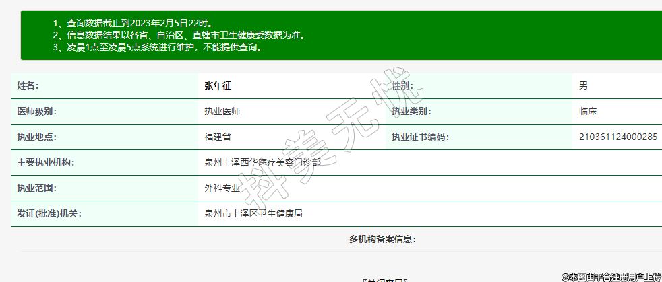
Task: Click the 外科专业 scope value
Action: [x=222, y=188]
